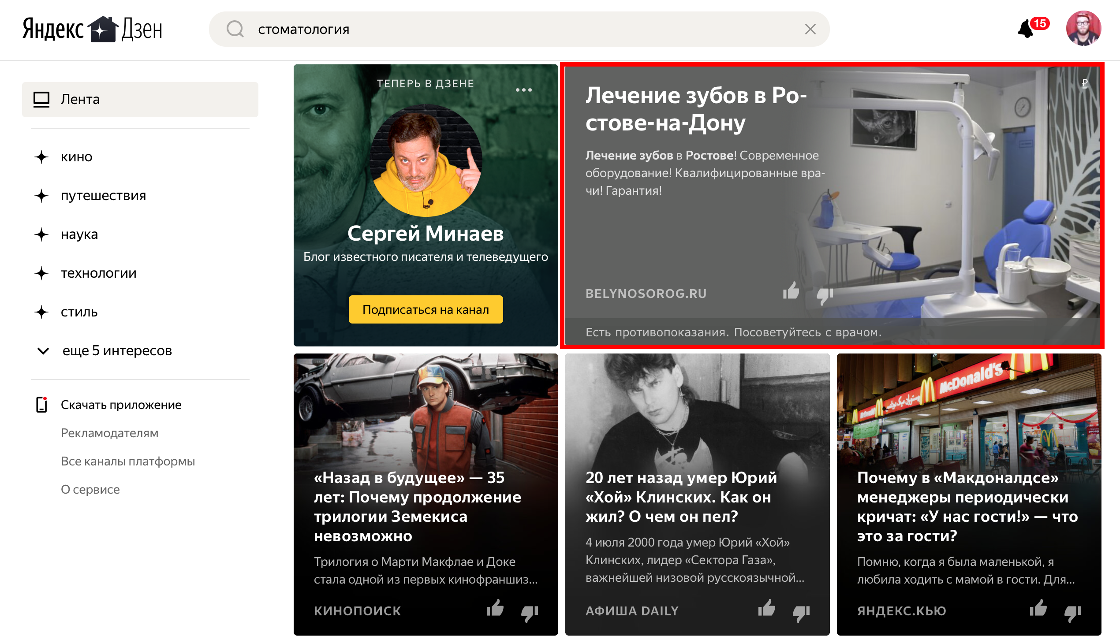The height and width of the screenshot is (640, 1120).
Task: Click star icon next to путешествия
Action: click(41, 196)
